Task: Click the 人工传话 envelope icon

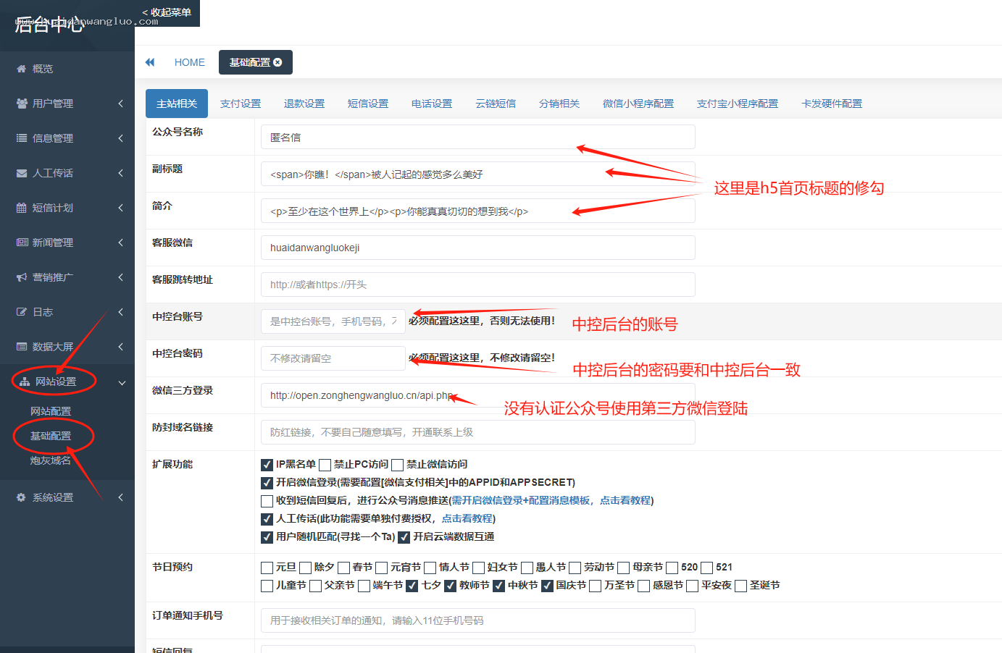Action: coord(22,173)
